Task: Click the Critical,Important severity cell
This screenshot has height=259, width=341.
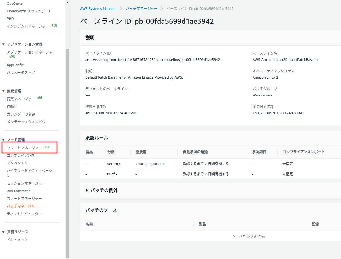Action: [150, 164]
